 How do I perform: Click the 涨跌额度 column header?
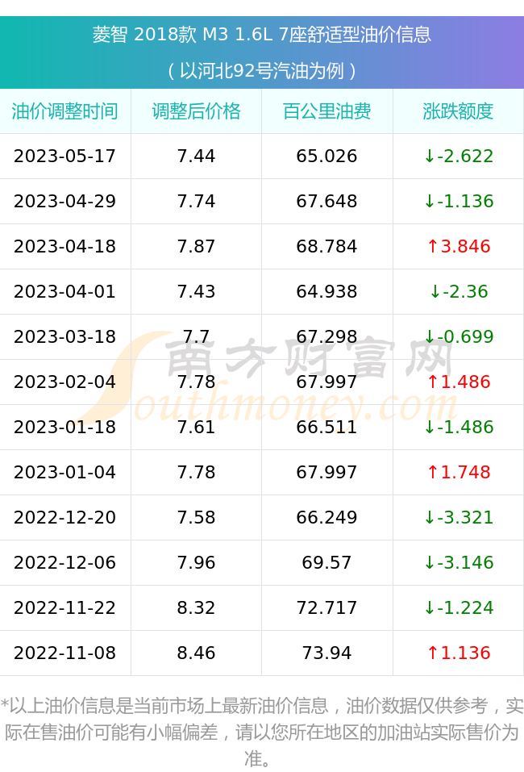[458, 111]
